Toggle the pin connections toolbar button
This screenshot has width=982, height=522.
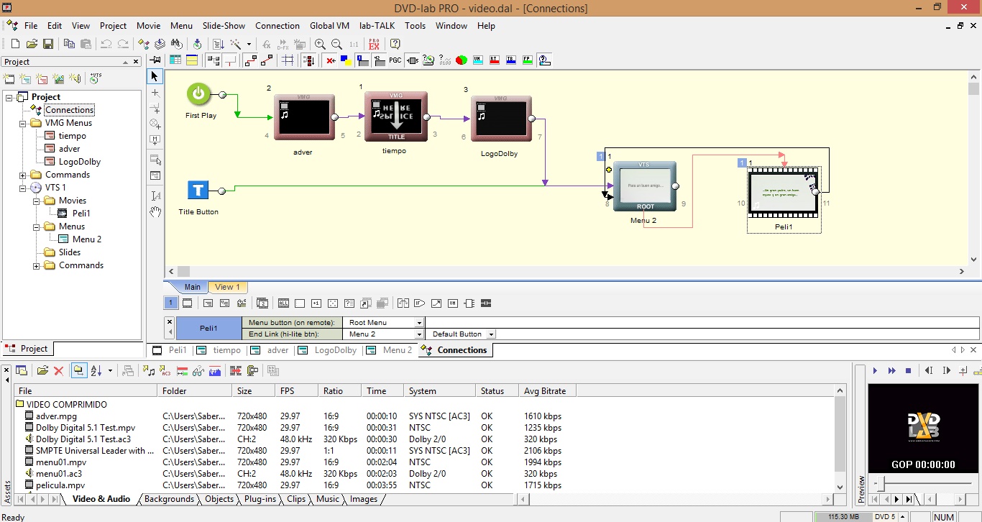point(155,60)
